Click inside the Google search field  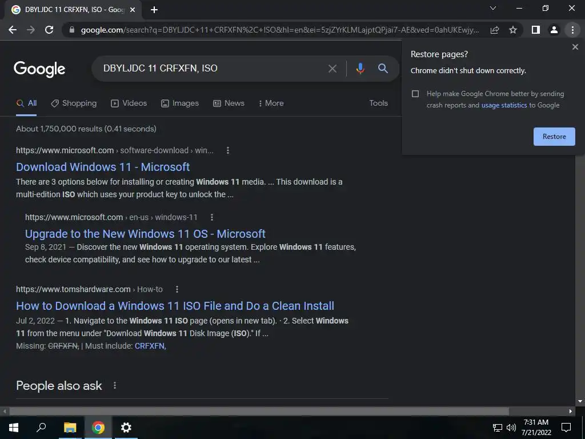click(x=213, y=69)
